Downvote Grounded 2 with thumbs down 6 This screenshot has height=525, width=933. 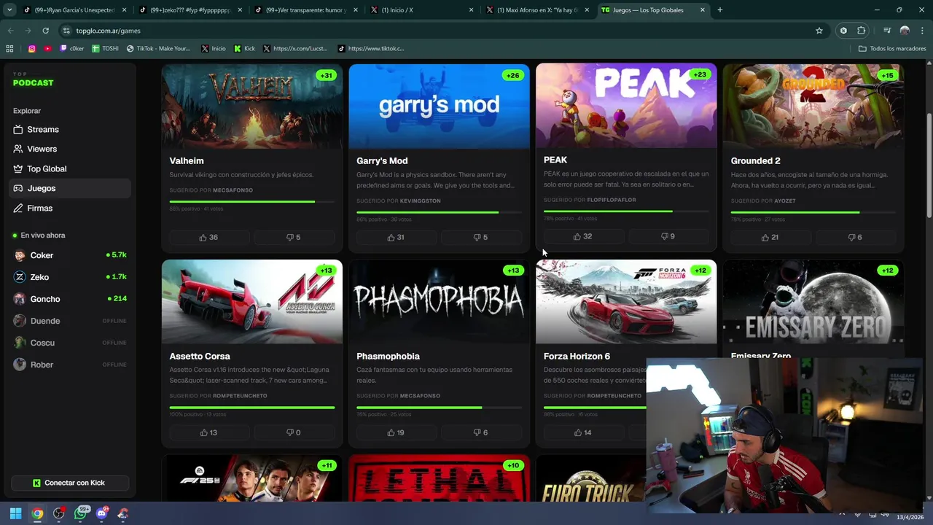[x=856, y=237]
